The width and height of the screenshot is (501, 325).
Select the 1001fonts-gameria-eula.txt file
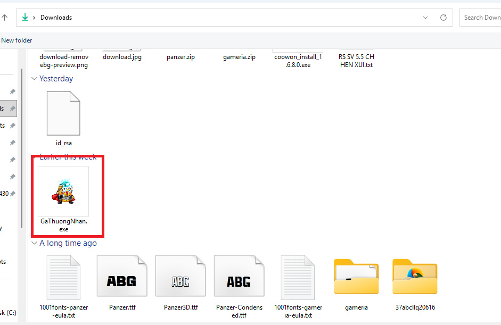pyautogui.click(x=298, y=277)
